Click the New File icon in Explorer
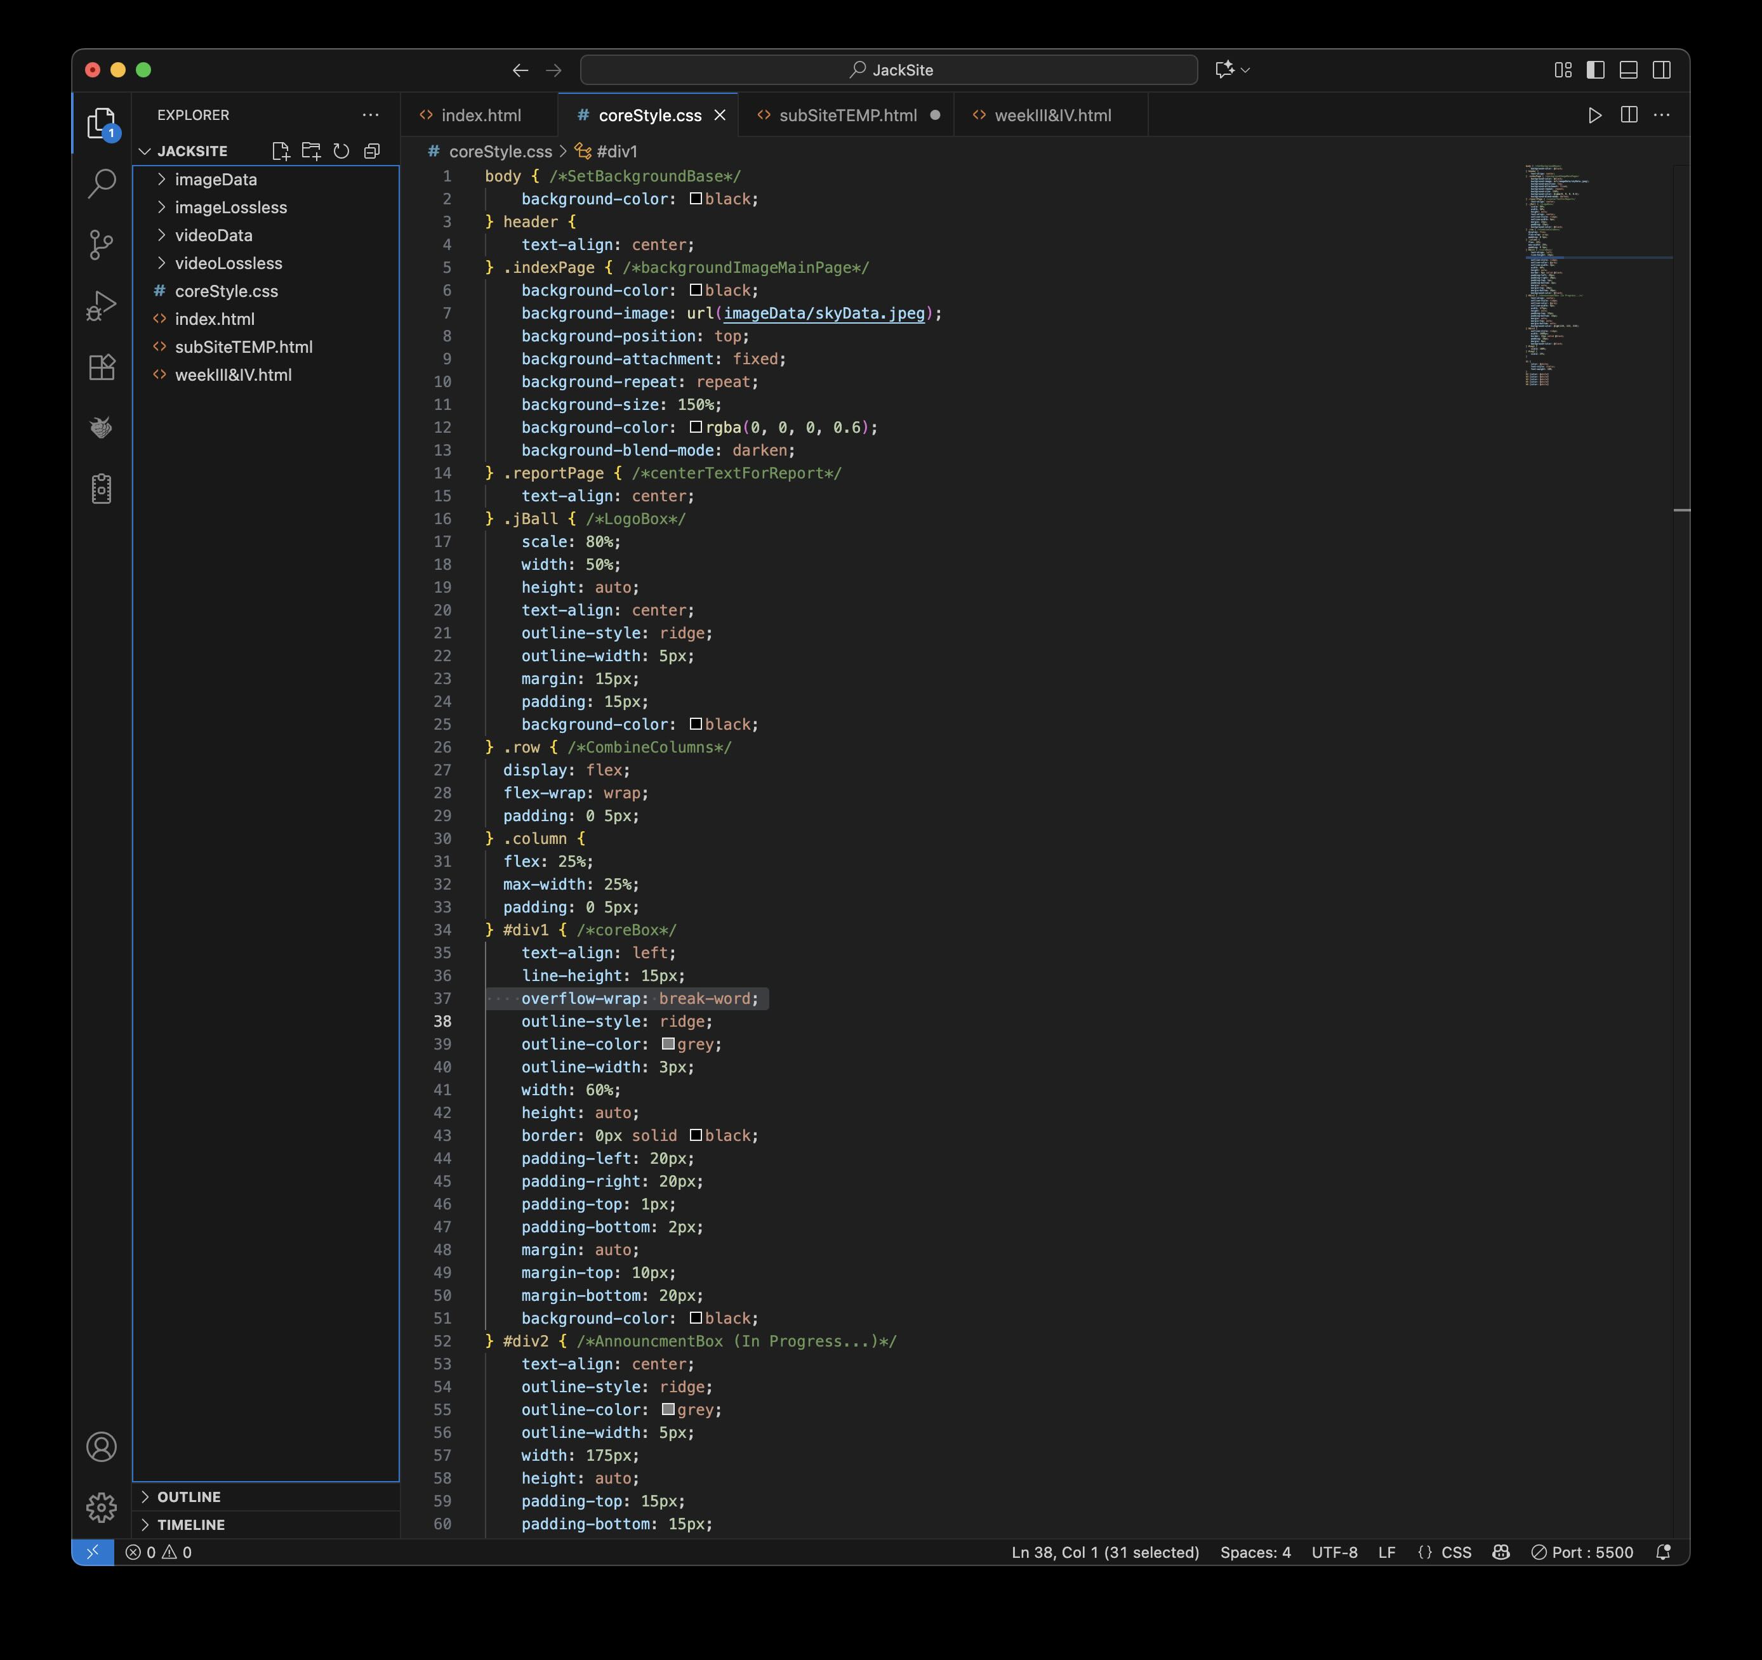The width and height of the screenshot is (1762, 1660). pos(281,152)
